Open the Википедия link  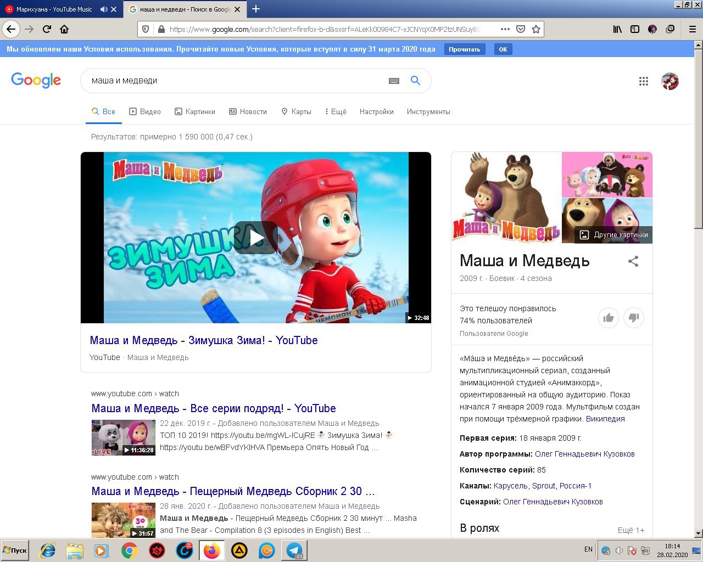(x=605, y=419)
